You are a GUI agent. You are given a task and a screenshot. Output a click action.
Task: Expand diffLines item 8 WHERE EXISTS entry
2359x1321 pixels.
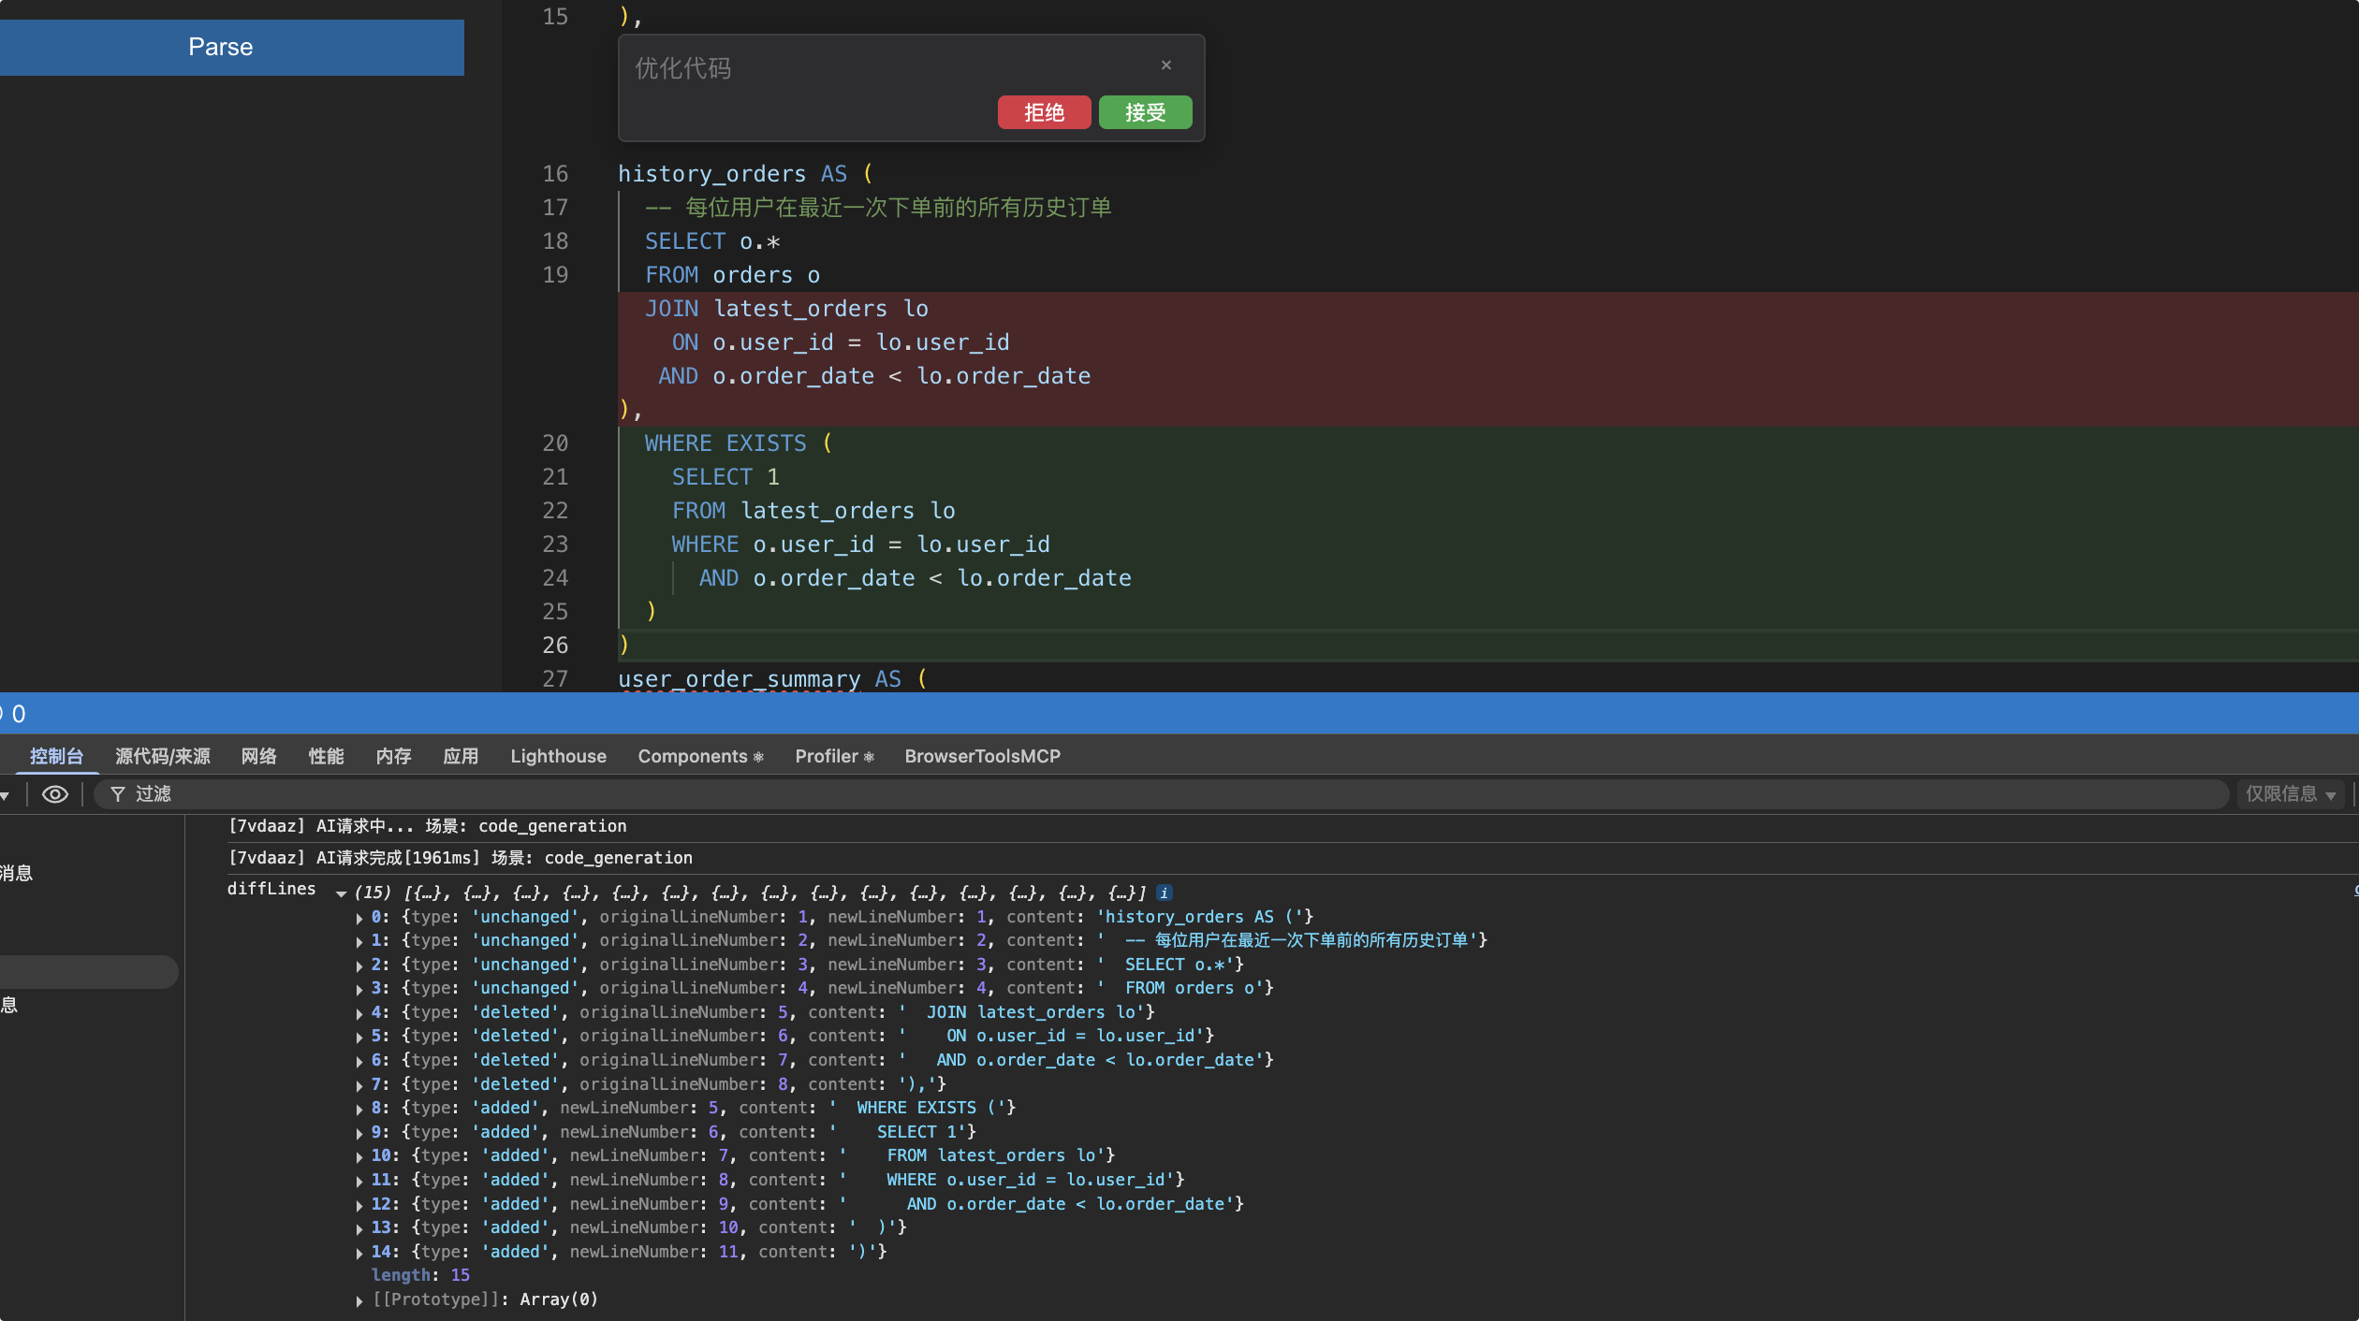click(x=359, y=1109)
